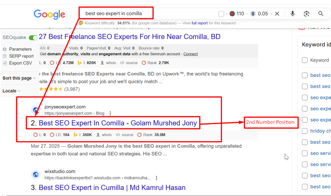The width and height of the screenshot is (331, 196).
Task: Select Export CSV in the SEOquake sidebar
Action: click(20, 63)
